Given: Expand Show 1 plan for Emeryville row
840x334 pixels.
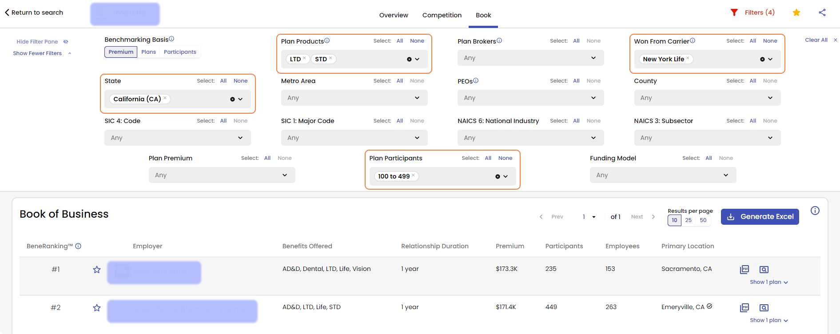Looking at the screenshot, I should (769, 320).
